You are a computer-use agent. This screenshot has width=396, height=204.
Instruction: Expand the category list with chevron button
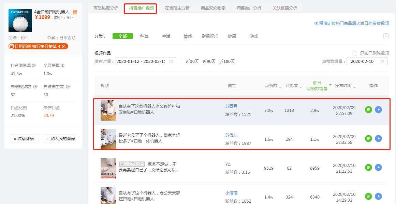click(386, 36)
